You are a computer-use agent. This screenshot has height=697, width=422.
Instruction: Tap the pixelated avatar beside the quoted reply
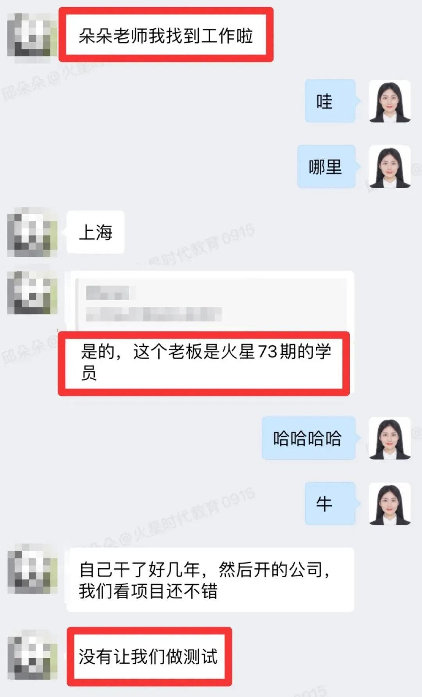click(32, 292)
